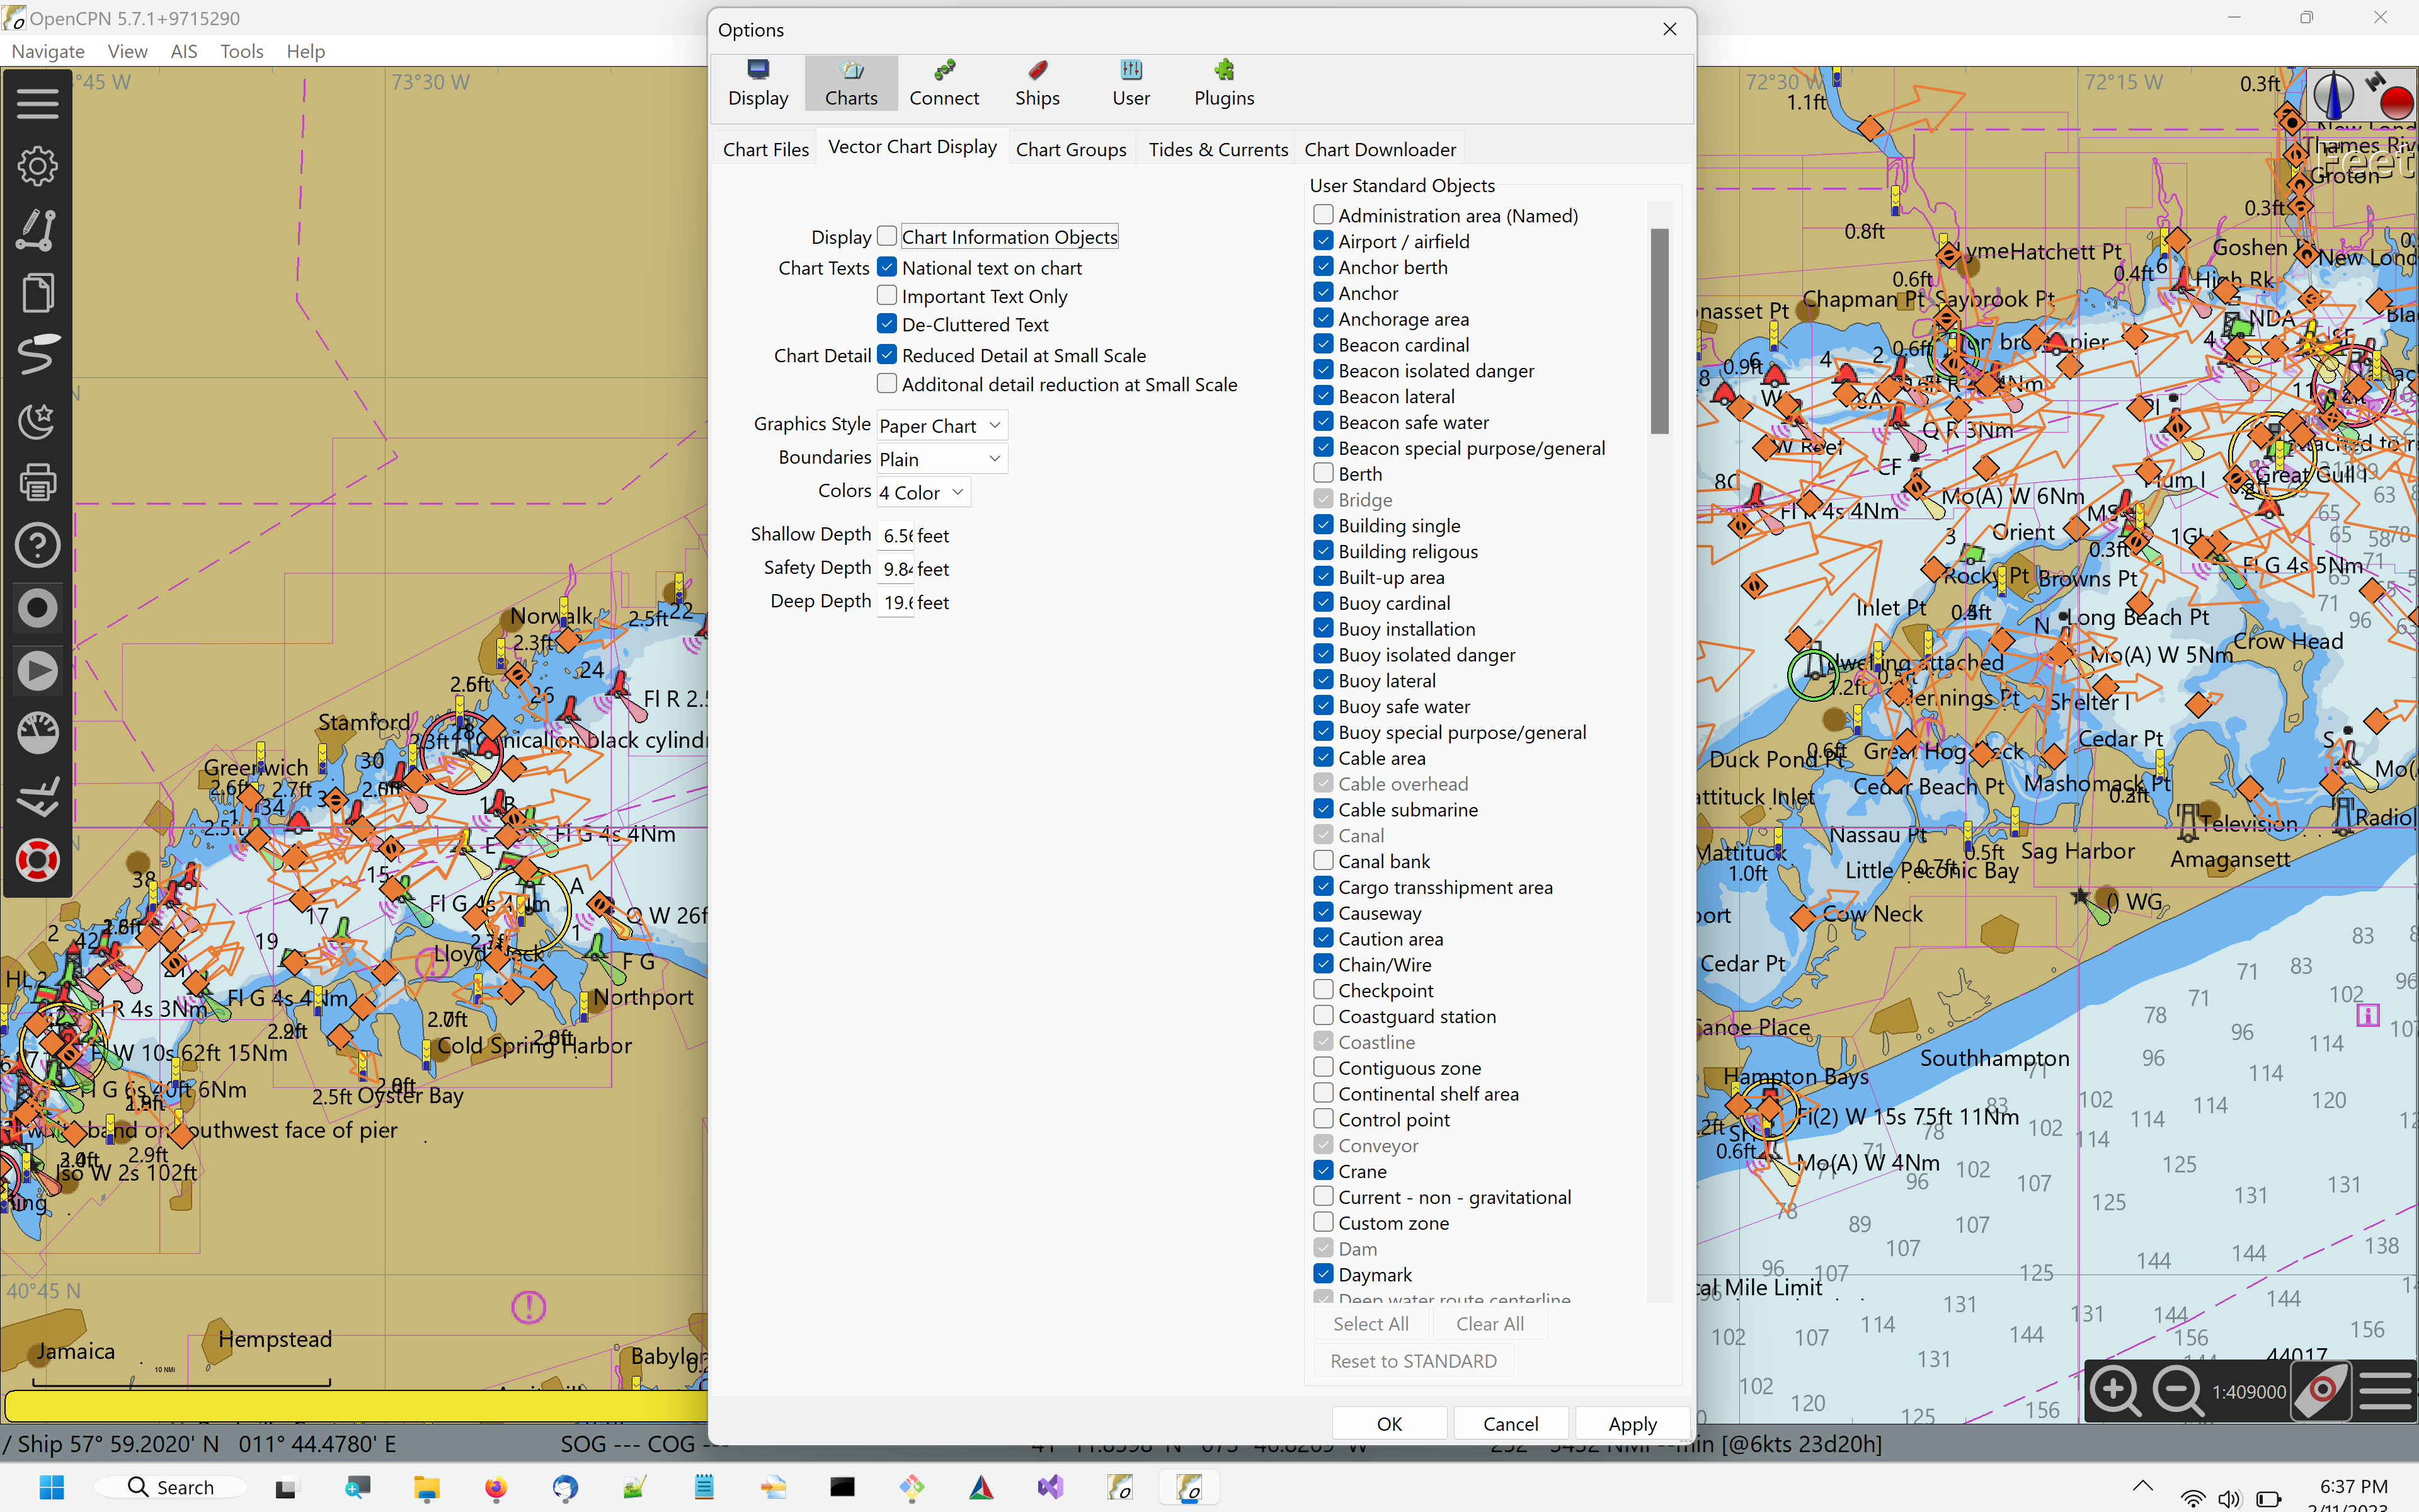This screenshot has width=2419, height=1512.
Task: Activate the Man Overboard marker
Action: pos(37,860)
